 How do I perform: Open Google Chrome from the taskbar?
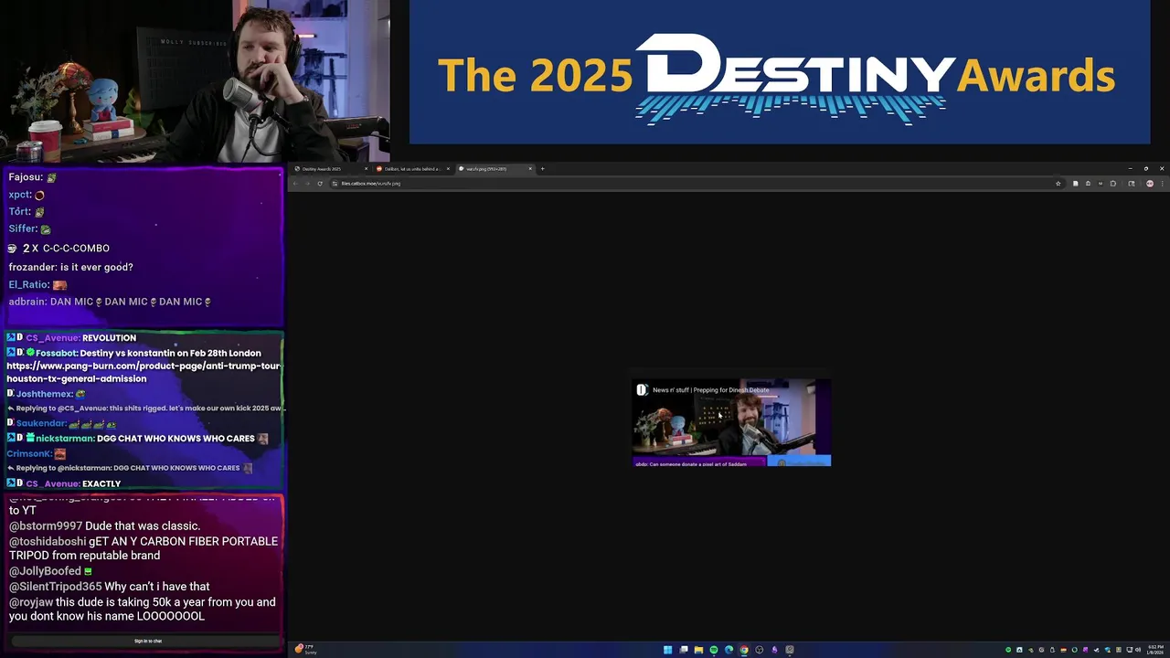point(744,650)
